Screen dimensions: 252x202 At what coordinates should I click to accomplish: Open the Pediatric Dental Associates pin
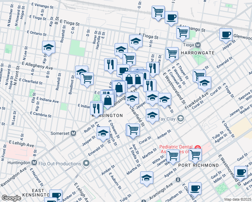tap(198, 148)
